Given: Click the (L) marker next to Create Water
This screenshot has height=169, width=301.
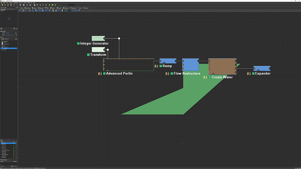Looking at the screenshot, I should click(205, 78).
